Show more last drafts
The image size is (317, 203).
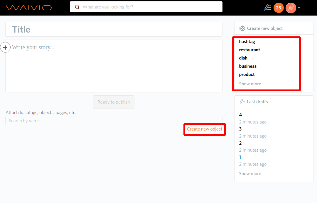coord(250,174)
